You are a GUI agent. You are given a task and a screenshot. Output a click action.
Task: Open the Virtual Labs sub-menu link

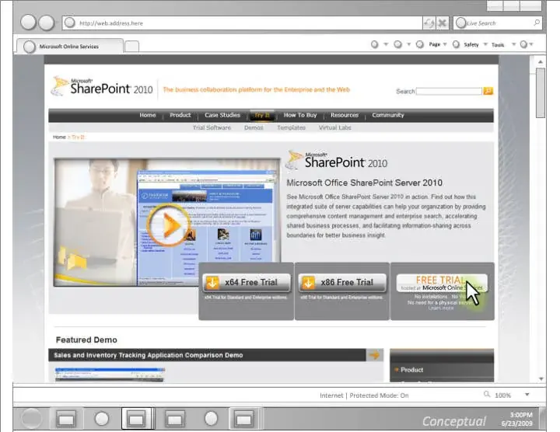[x=335, y=127]
